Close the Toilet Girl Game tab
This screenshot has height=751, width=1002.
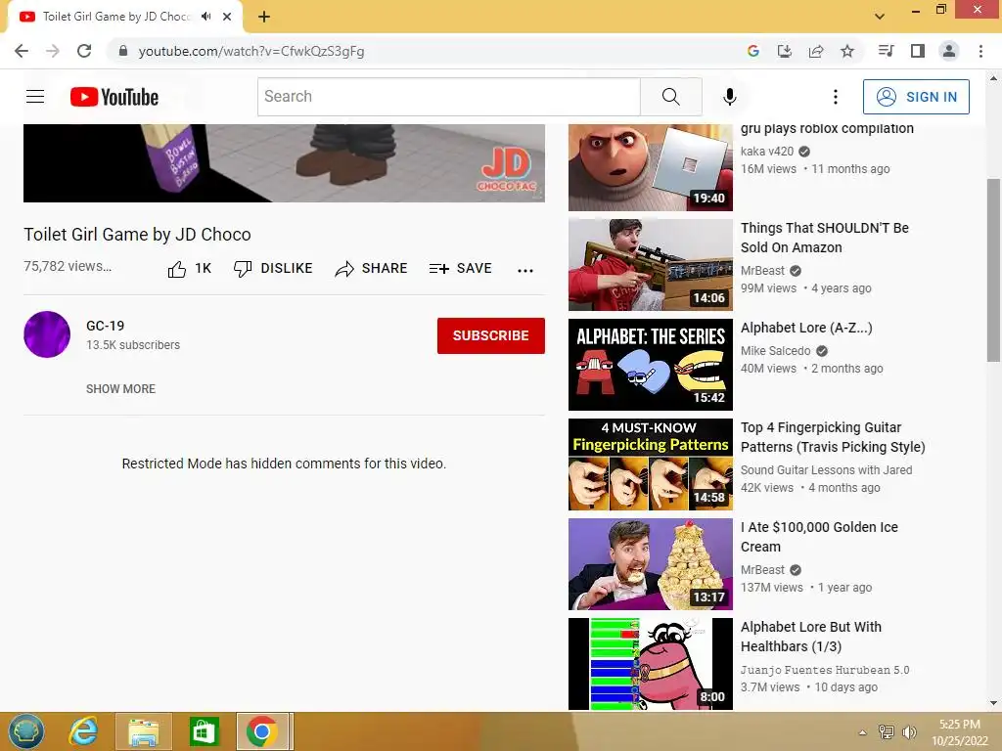[227, 17]
